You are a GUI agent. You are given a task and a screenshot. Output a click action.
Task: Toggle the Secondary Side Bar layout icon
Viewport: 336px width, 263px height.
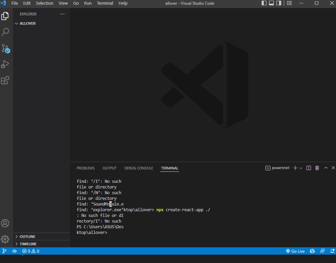pos(278,3)
